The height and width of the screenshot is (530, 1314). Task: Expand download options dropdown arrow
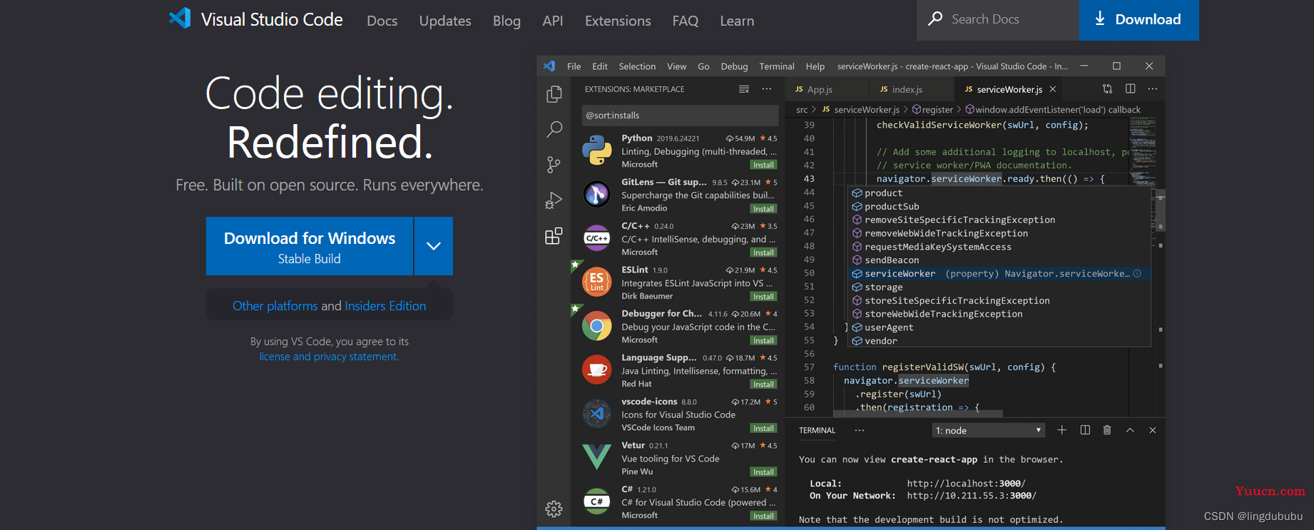pos(434,246)
